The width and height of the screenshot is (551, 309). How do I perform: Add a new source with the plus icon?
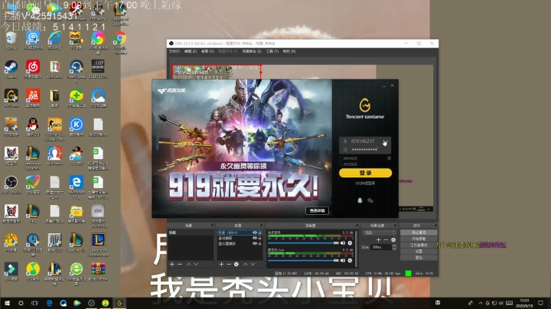(221, 264)
